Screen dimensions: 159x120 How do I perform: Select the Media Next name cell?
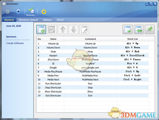[x=53, y=80]
